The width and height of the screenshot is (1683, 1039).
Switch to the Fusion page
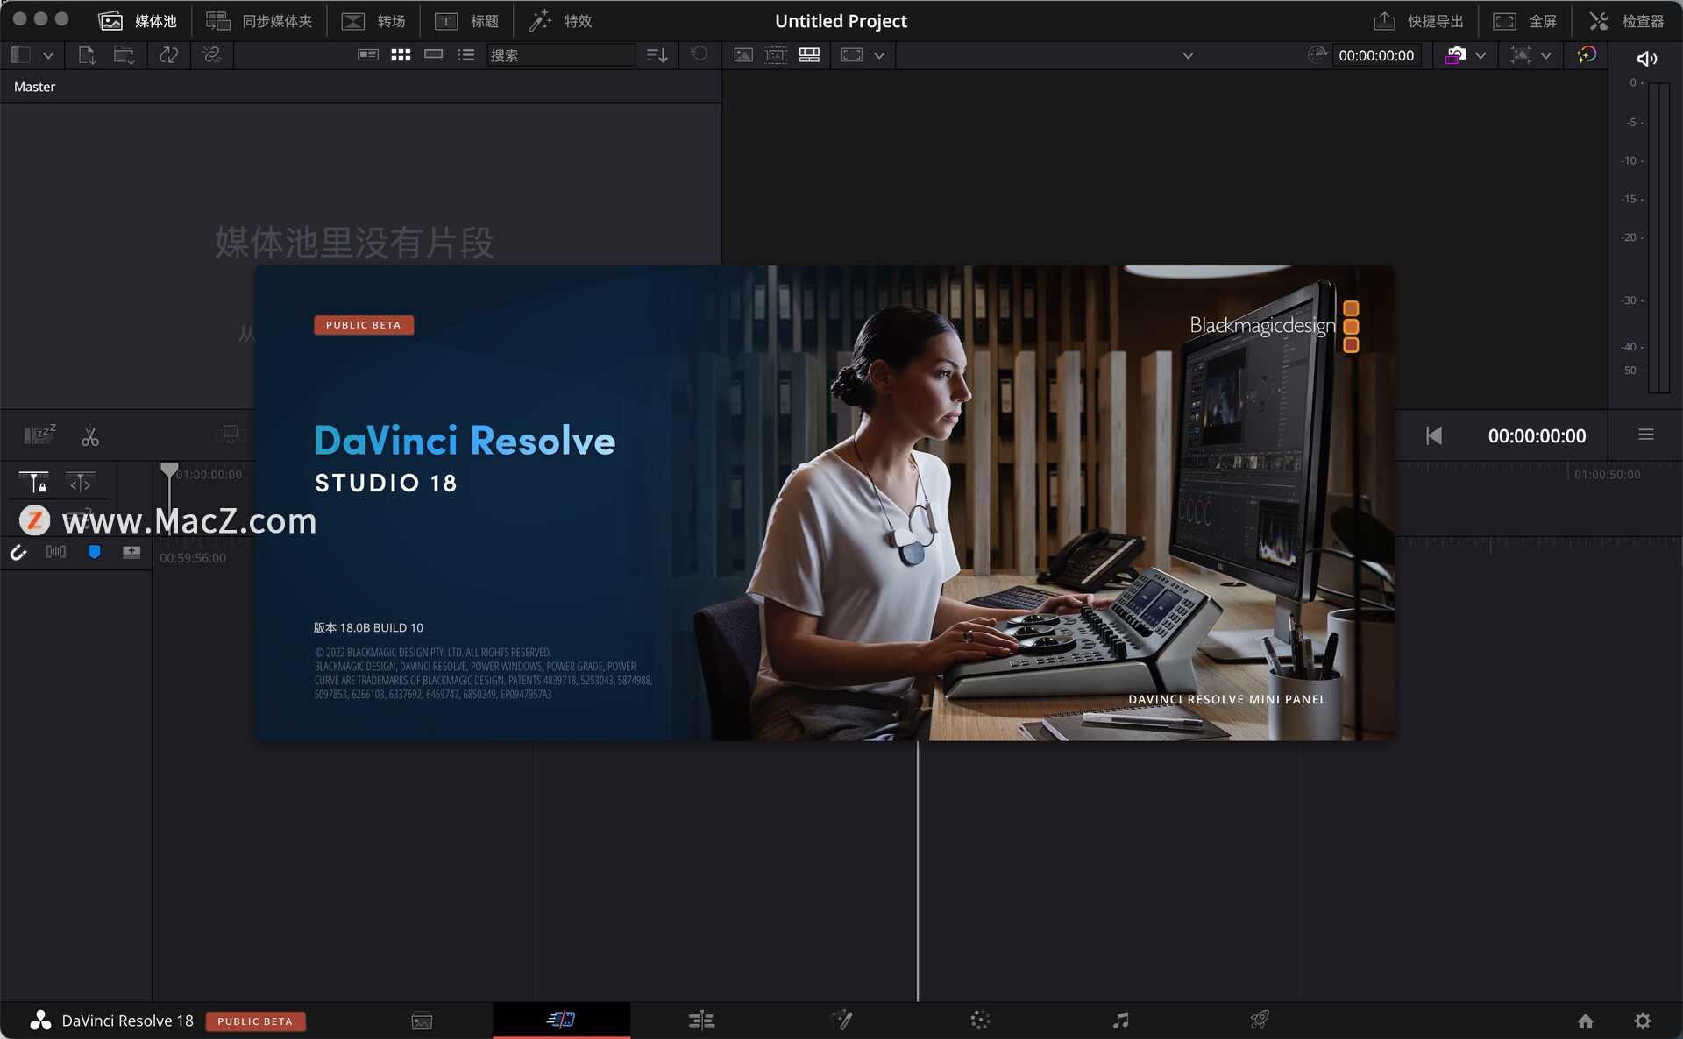(x=841, y=1021)
